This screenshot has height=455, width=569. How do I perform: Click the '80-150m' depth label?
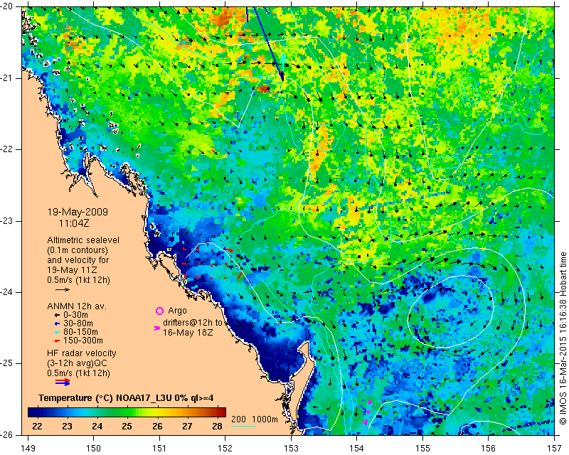80,332
